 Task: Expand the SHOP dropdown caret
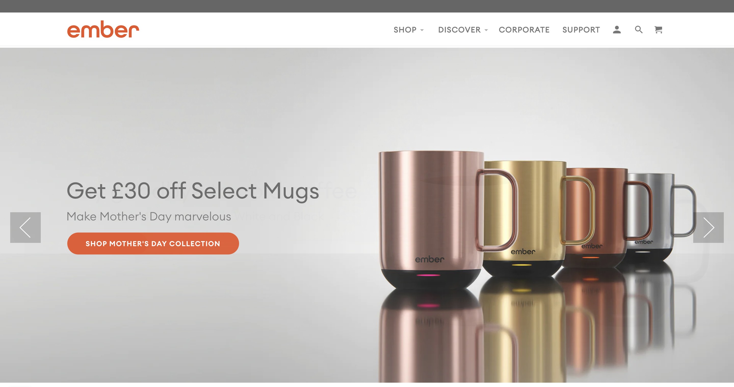pos(422,30)
